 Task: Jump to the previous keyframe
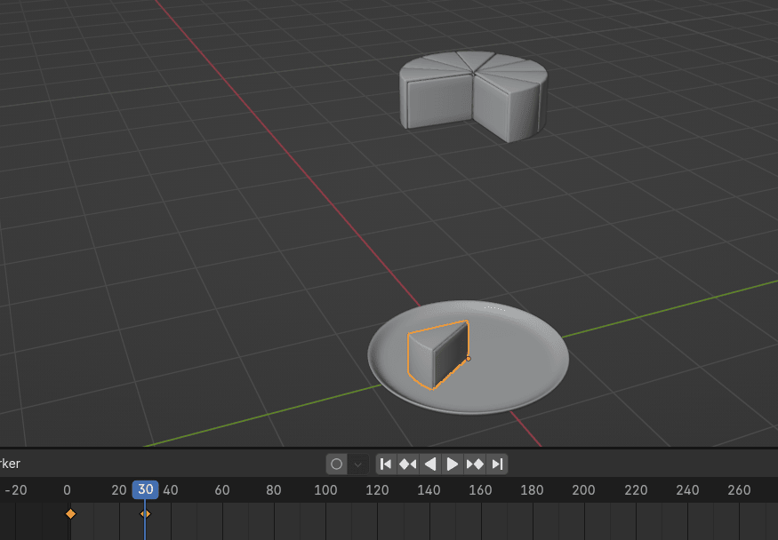coord(408,464)
